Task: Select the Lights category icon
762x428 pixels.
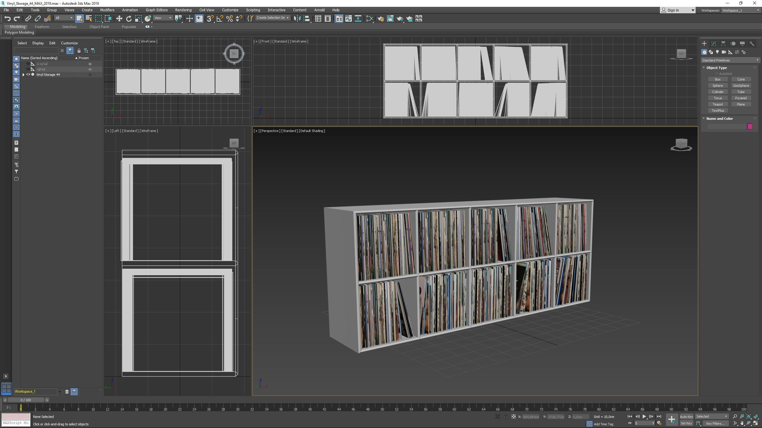Action: click(717, 52)
